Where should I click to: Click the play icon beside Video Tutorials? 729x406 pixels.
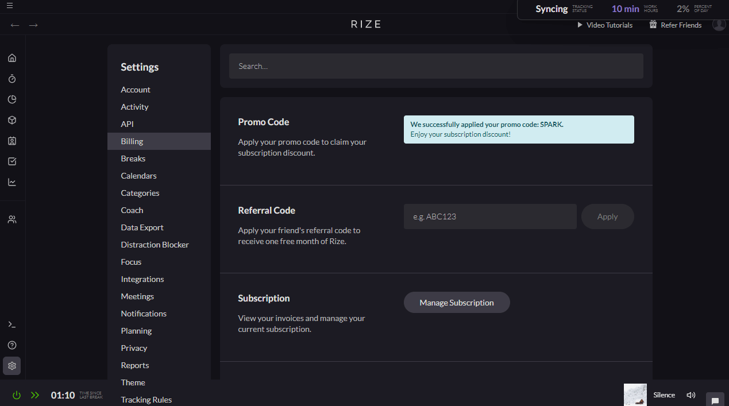pyautogui.click(x=580, y=25)
